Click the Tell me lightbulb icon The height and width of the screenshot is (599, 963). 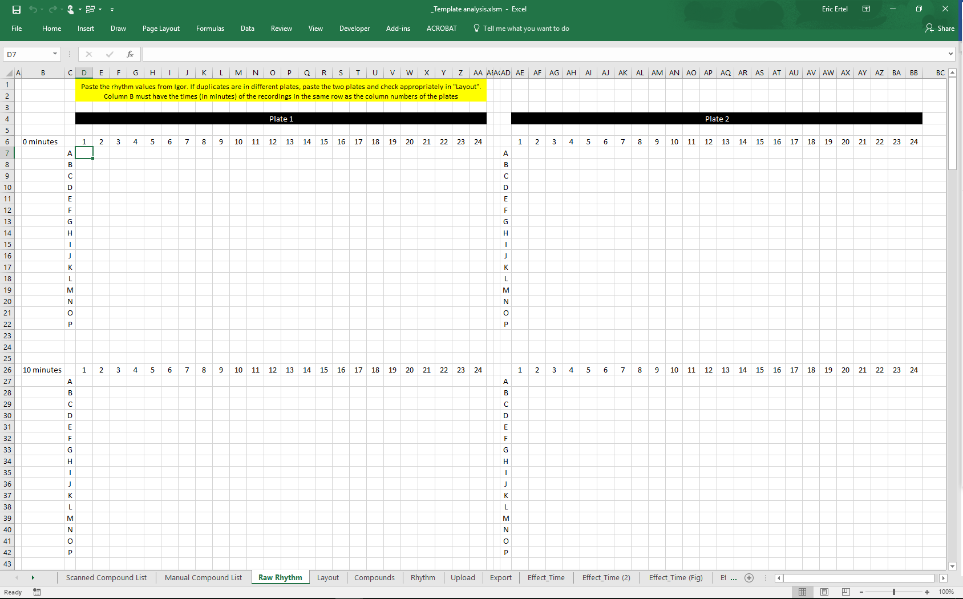tap(476, 28)
